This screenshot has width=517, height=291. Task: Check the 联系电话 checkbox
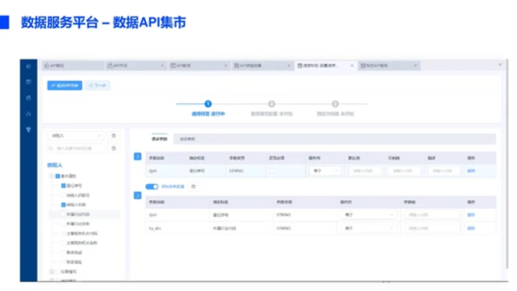[x=64, y=253]
